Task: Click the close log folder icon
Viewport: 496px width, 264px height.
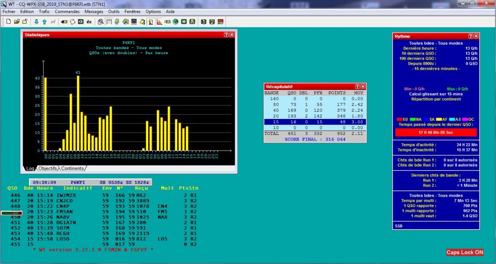Action: click(x=25, y=21)
